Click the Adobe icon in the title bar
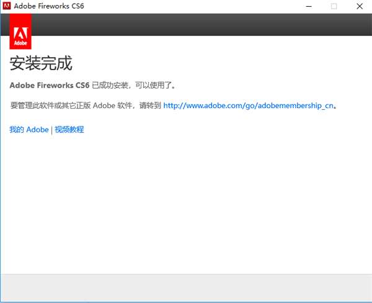Viewport: 372px width, 303px height. pyautogui.click(x=7, y=6)
